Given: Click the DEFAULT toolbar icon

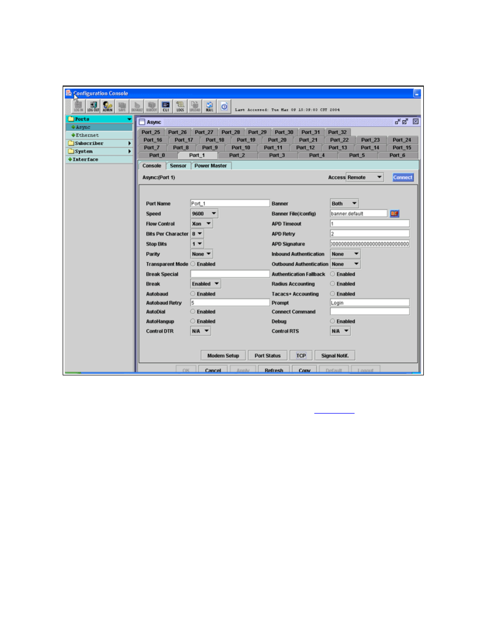Looking at the screenshot, I should tap(137, 106).
